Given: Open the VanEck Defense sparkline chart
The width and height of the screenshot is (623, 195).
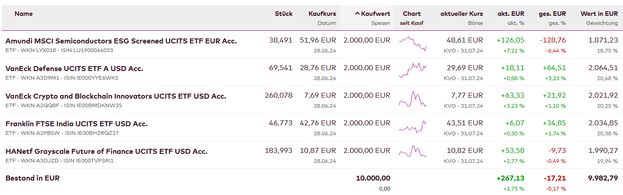Looking at the screenshot, I should pos(412,69).
